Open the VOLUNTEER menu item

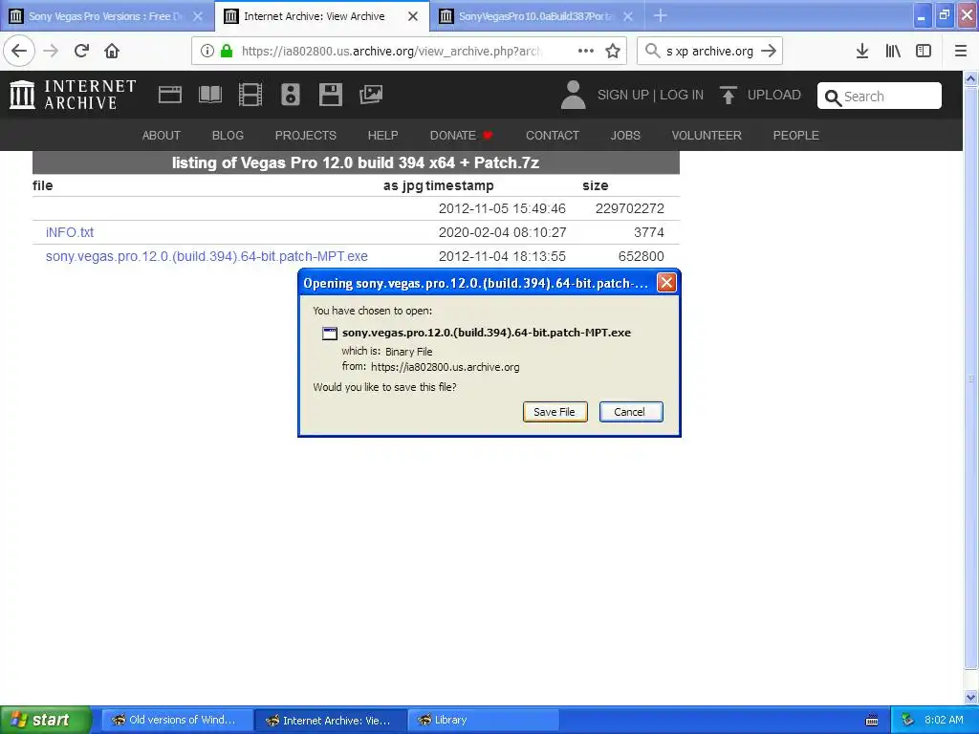pos(707,136)
